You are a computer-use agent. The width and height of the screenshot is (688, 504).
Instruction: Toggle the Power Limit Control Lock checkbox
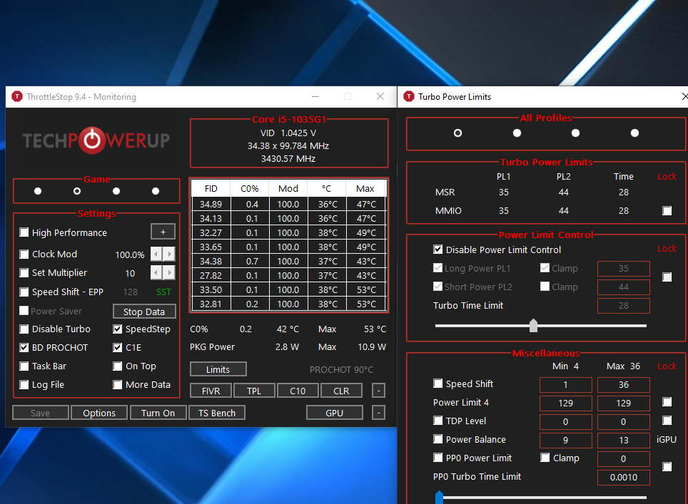click(667, 277)
